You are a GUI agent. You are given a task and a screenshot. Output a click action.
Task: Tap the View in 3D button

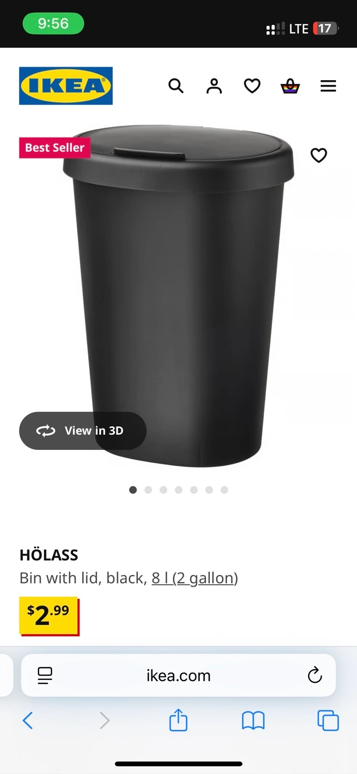[83, 431]
